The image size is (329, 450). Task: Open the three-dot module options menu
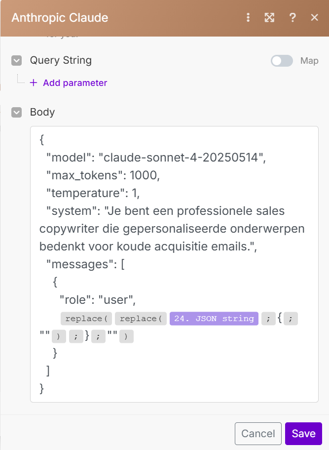(x=248, y=18)
